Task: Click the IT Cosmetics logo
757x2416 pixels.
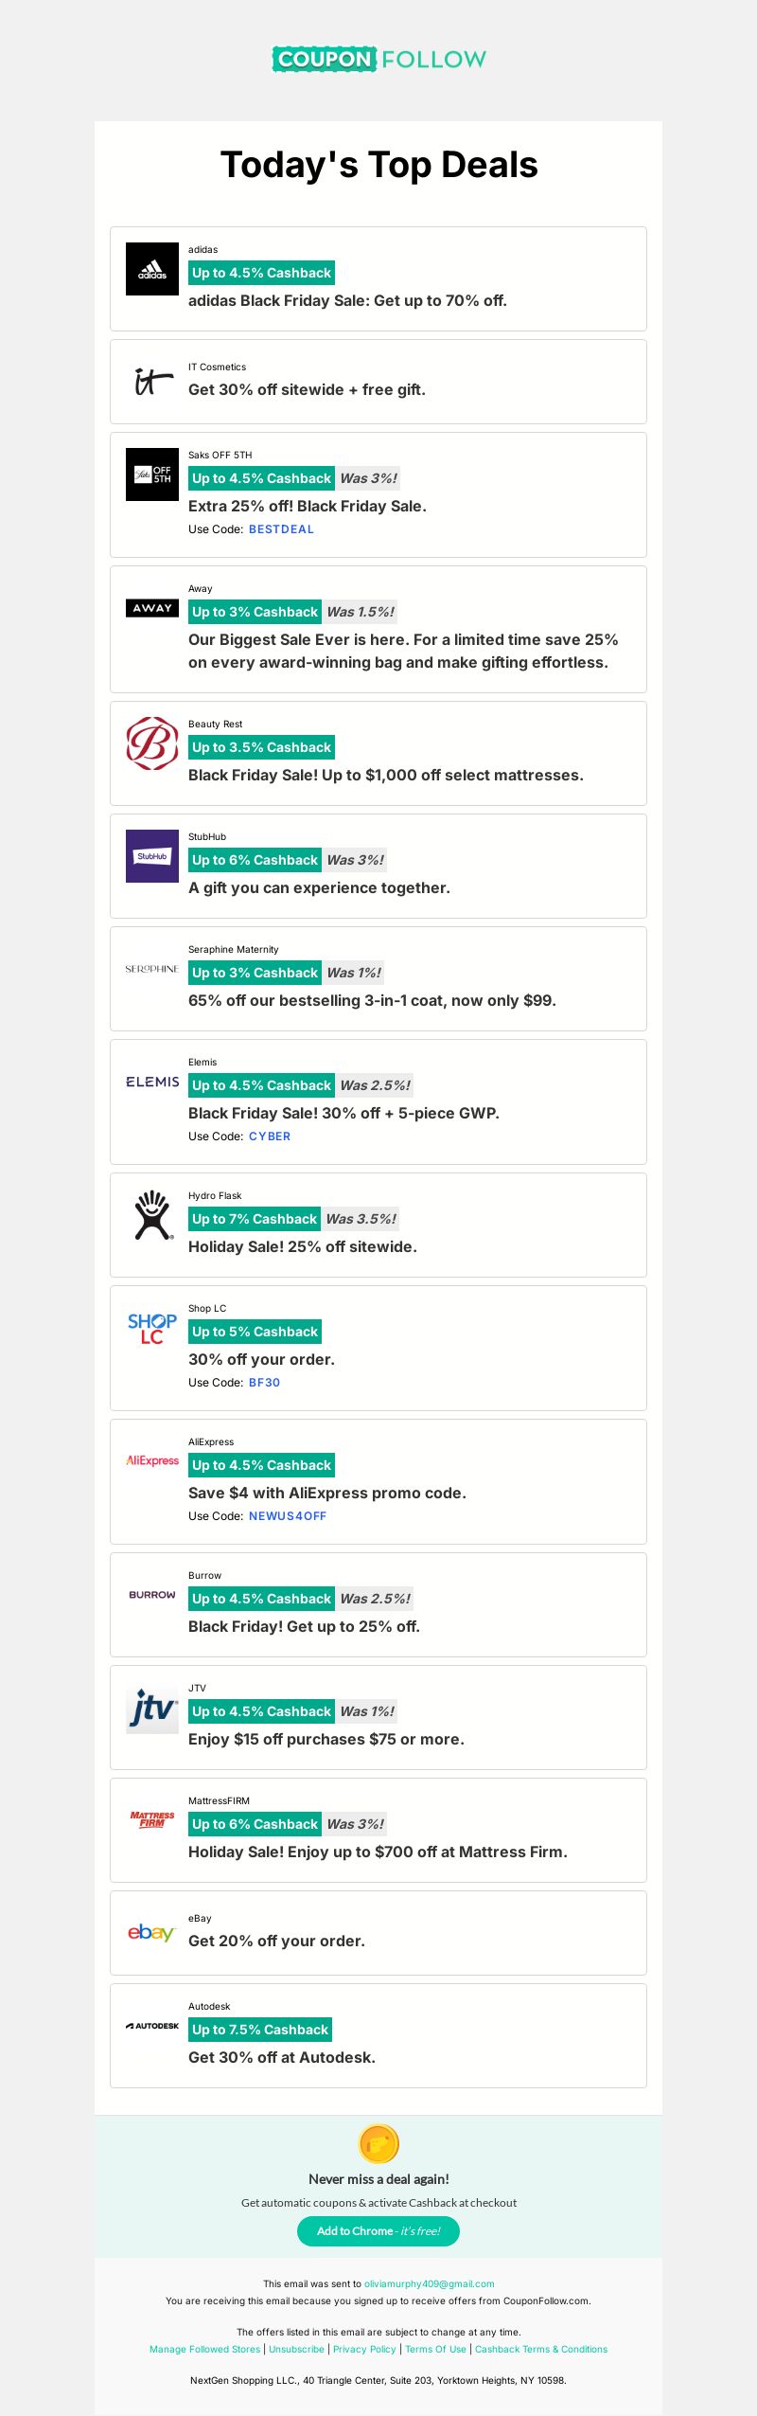Action: [x=152, y=382]
